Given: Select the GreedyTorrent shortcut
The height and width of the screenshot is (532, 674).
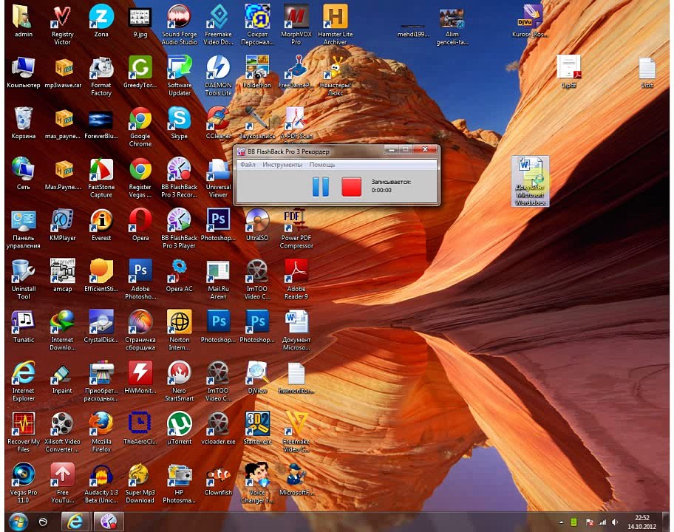Looking at the screenshot, I should 140,72.
